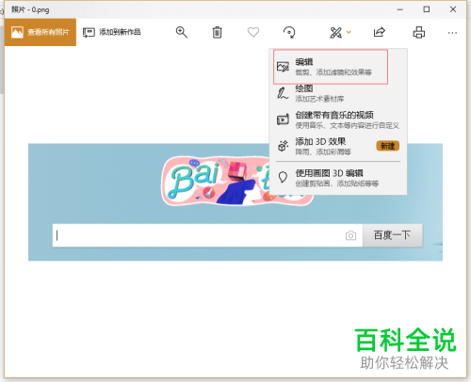Rotate the photo with the rotate icon
The width and height of the screenshot is (471, 382).
click(x=289, y=32)
